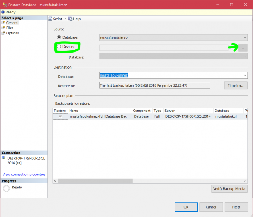Image resolution: width=253 pixels, height=217 pixels.
Task: Open the disabled Database dropdown under Device
Action: [173, 56]
